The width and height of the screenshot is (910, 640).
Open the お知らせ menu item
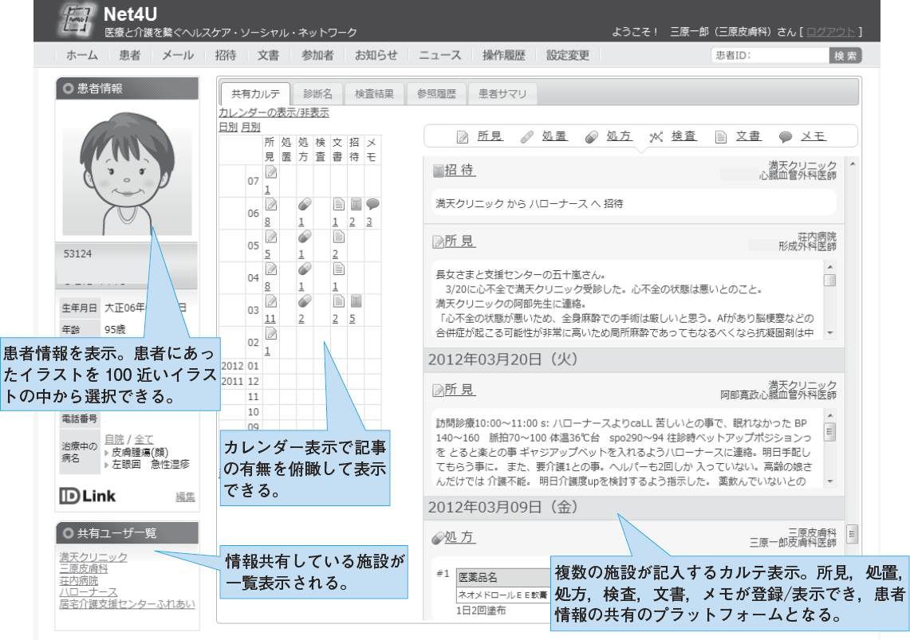(376, 55)
